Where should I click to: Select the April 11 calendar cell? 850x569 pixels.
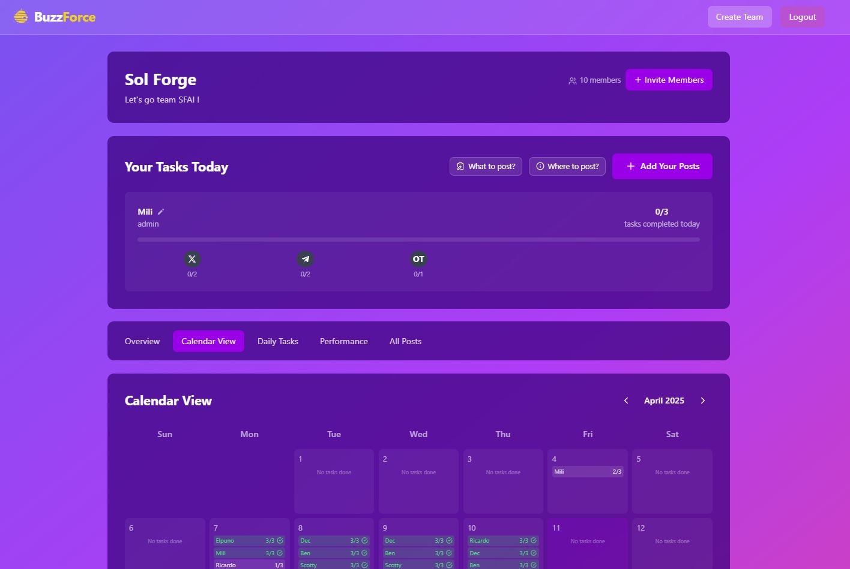[588, 544]
